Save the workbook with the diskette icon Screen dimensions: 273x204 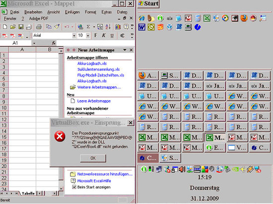point(21,27)
